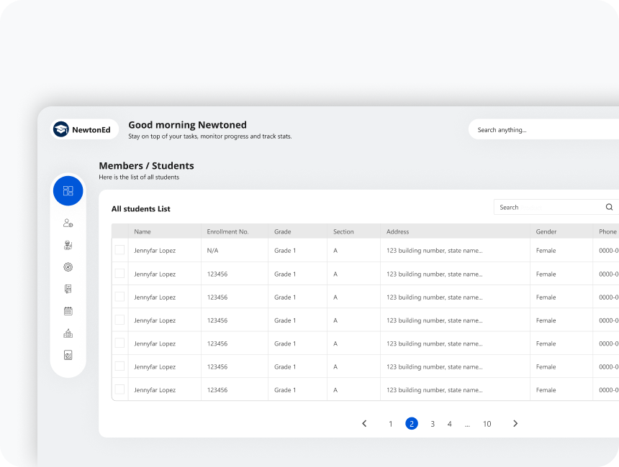Click the magnifier icon in students search

coord(609,207)
